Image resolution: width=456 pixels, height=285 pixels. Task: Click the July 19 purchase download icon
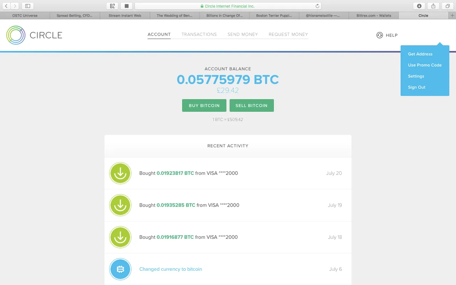pyautogui.click(x=120, y=205)
